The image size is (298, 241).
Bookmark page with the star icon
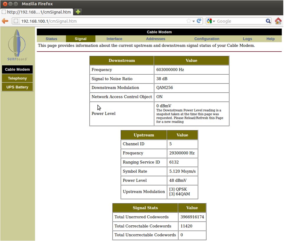tap(189, 21)
